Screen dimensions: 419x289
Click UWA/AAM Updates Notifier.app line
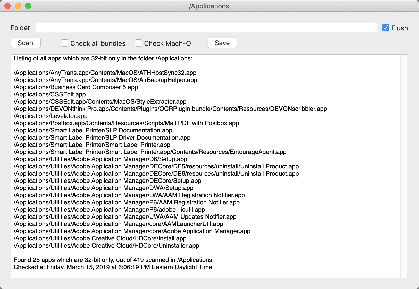(x=125, y=217)
